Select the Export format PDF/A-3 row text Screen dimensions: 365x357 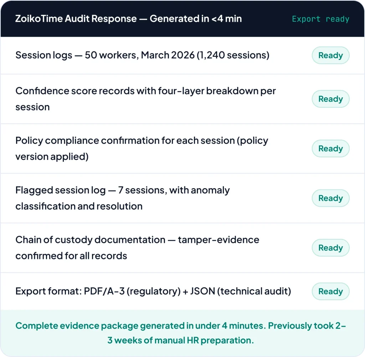coord(153,291)
